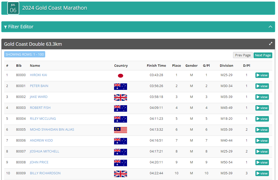Click the Bib column header
The height and width of the screenshot is (180, 278).
(x=19, y=65)
